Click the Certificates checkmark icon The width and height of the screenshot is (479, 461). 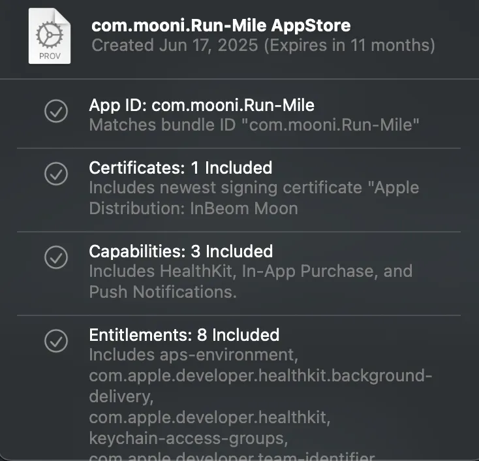tap(56, 173)
